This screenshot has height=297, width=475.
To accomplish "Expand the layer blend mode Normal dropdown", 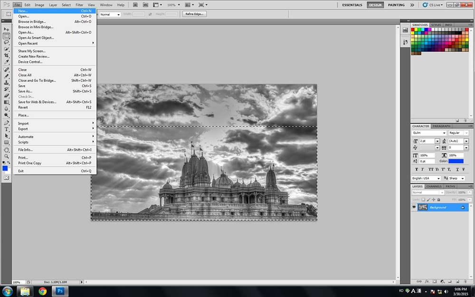I will (428, 192).
